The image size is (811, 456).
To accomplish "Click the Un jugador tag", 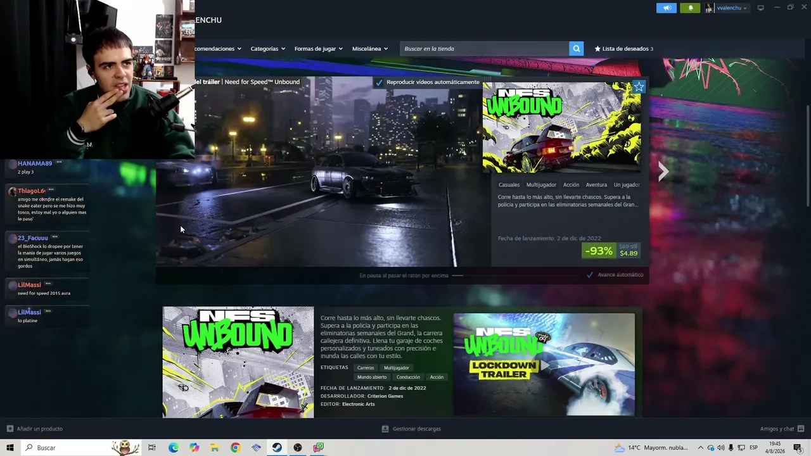I will 627,185.
